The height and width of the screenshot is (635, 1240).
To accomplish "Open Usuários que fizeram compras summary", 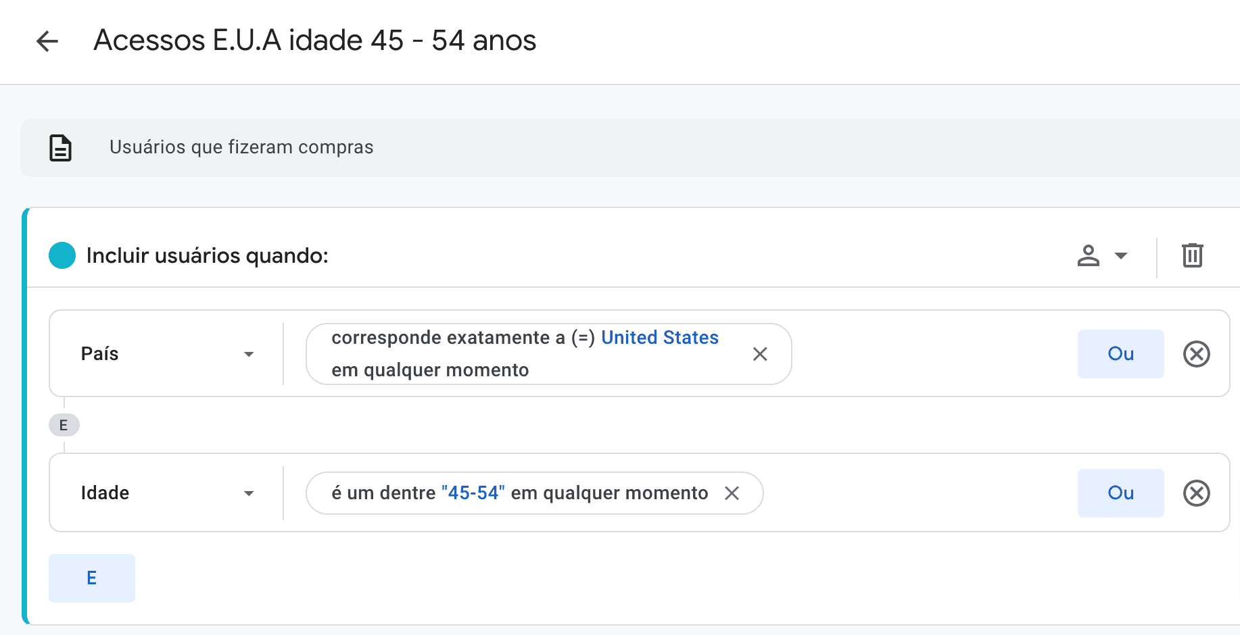I will 241,147.
